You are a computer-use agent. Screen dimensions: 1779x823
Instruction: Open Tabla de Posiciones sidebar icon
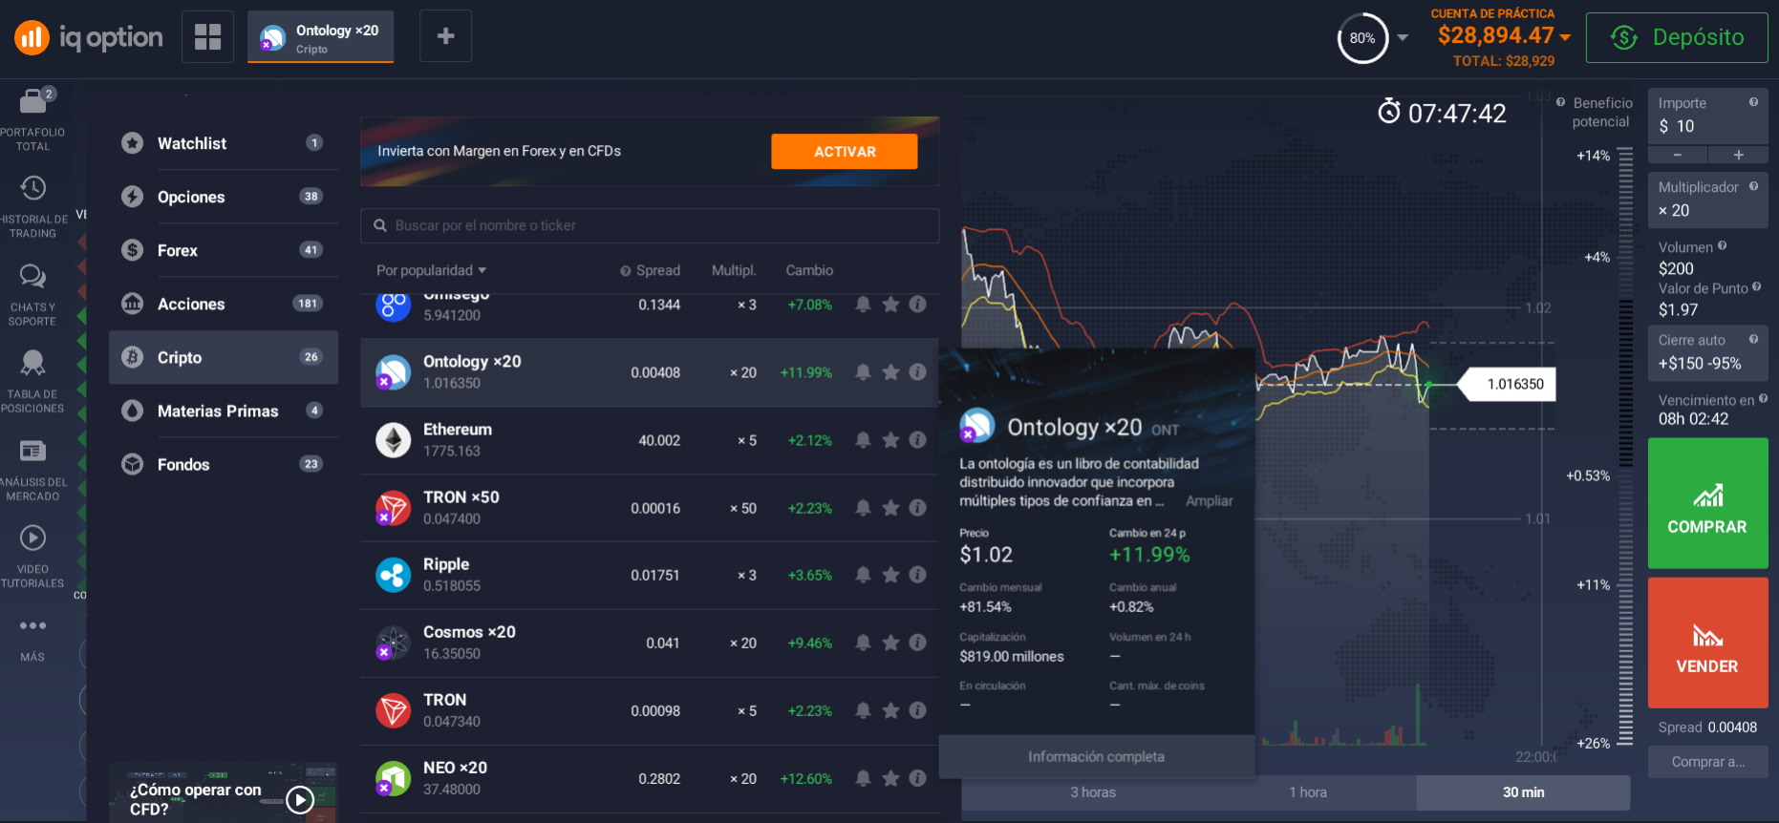33,363
